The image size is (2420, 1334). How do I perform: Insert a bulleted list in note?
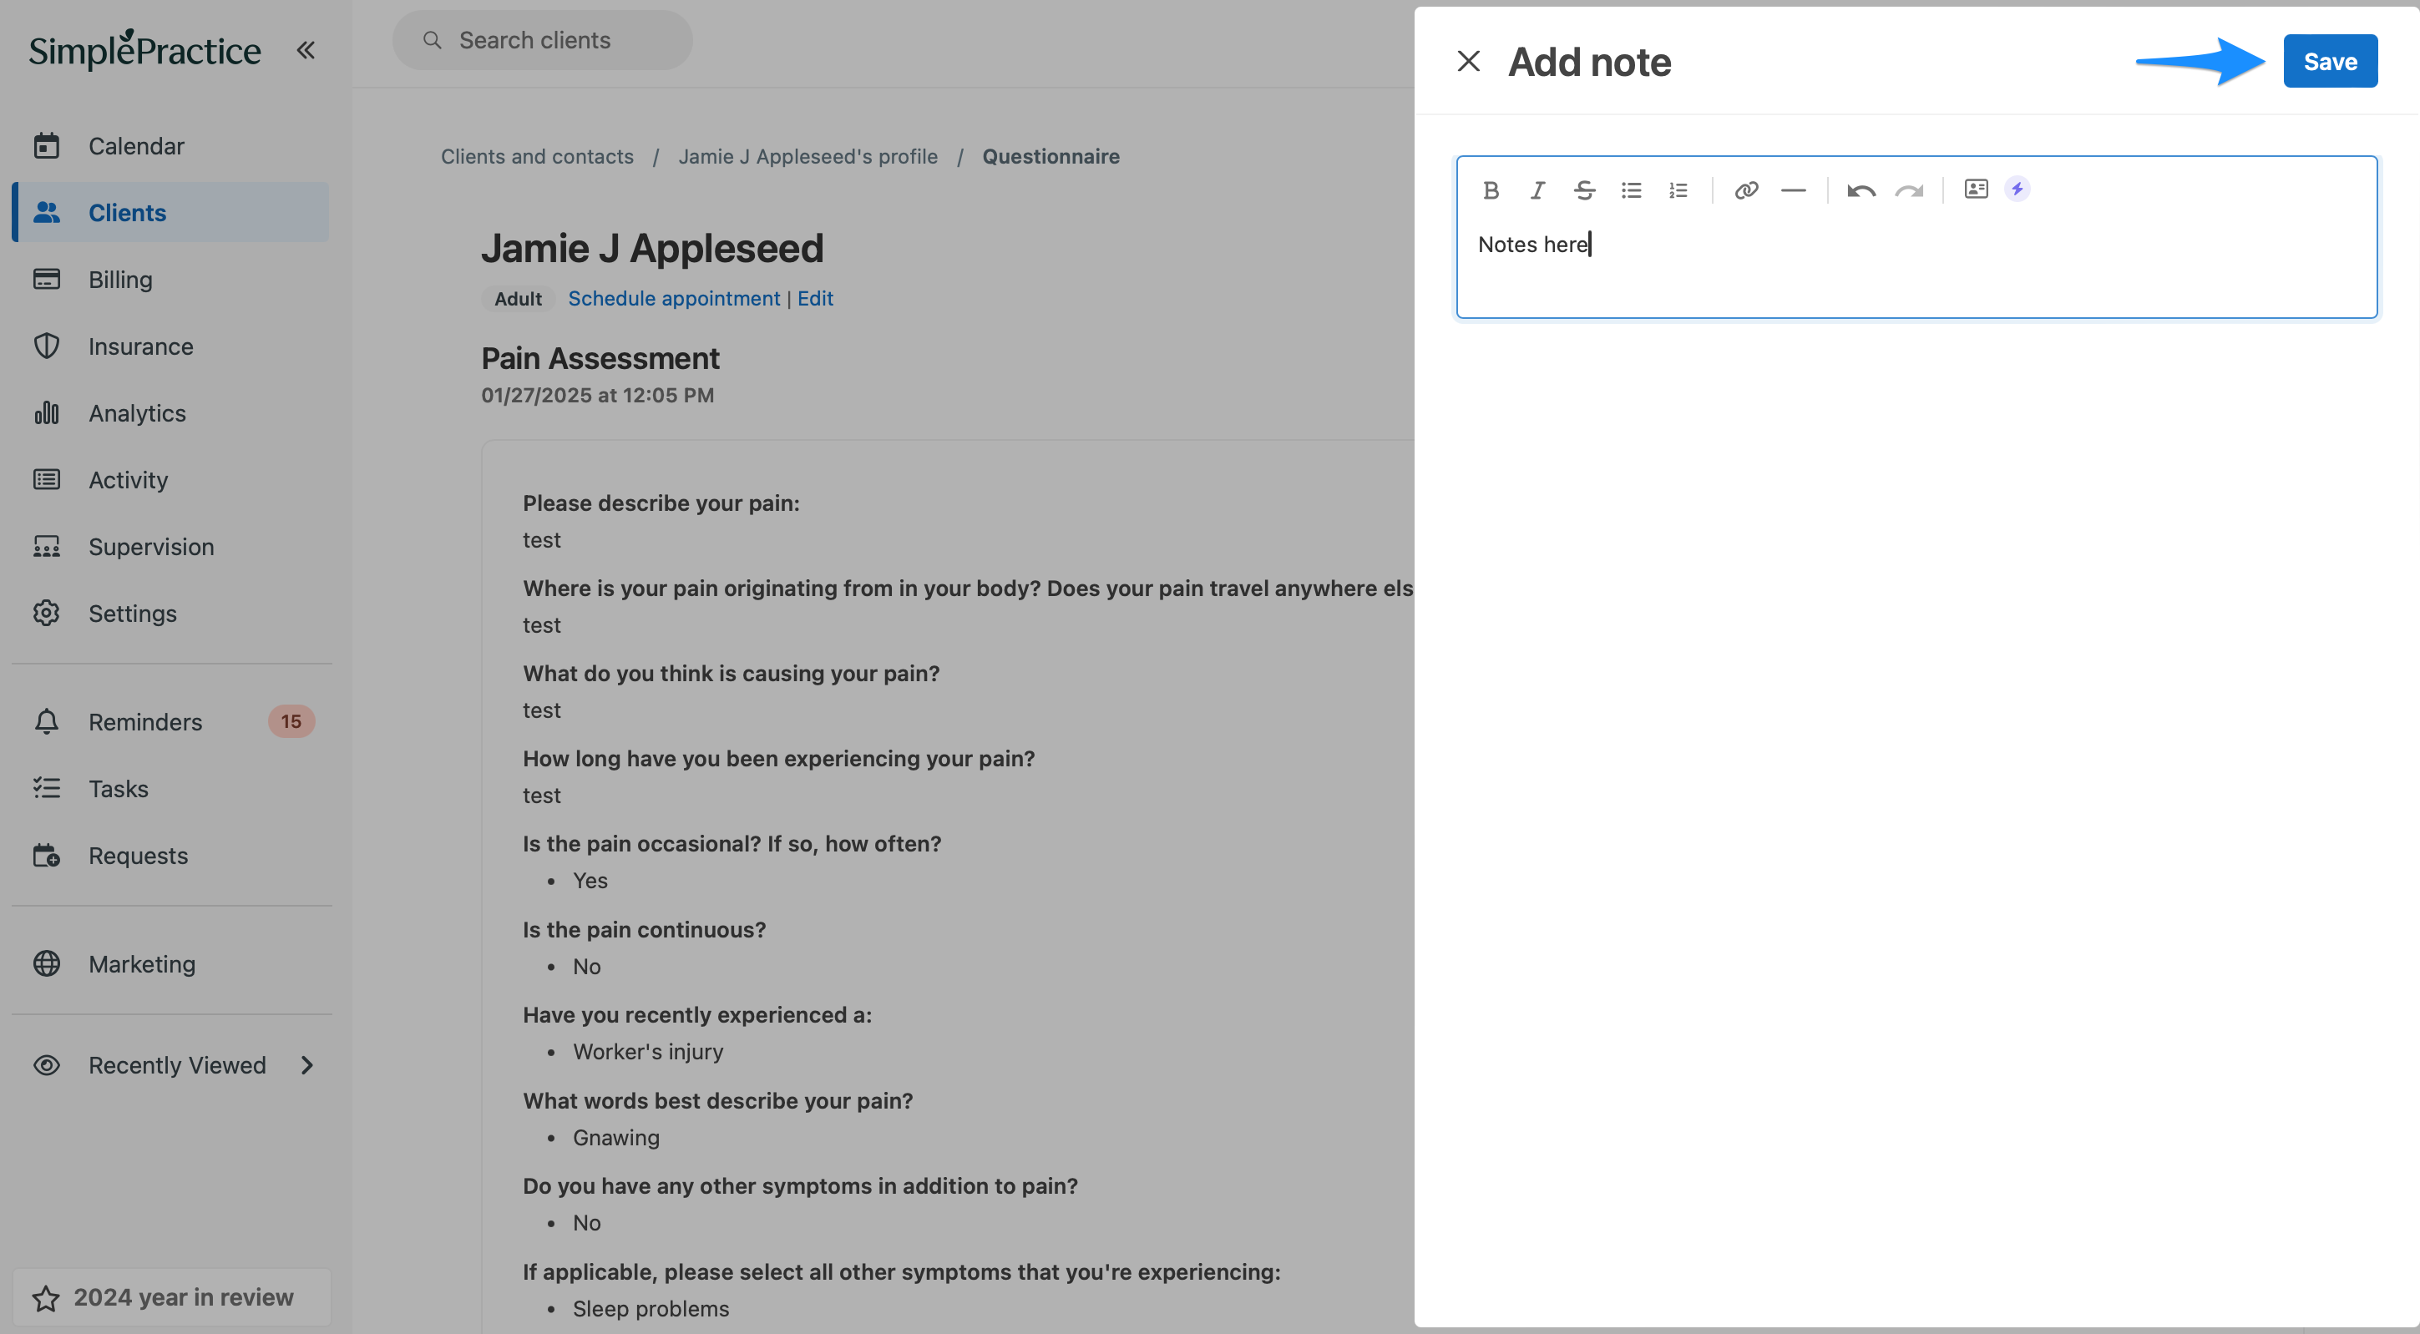pos(1631,190)
